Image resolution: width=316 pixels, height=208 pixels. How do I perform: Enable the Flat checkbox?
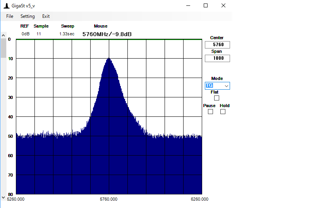point(216,98)
